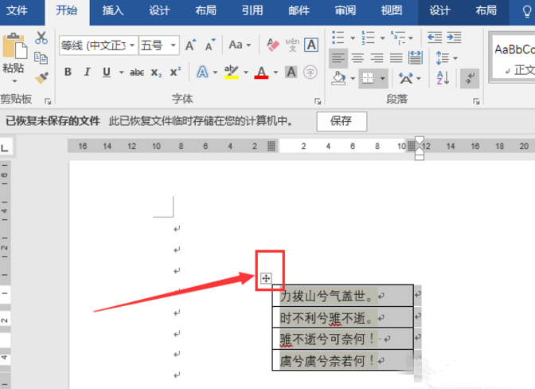Viewport: 535px width, 389px height.
Task: Select the 正文 style in gallery
Action: pyautogui.click(x=514, y=58)
